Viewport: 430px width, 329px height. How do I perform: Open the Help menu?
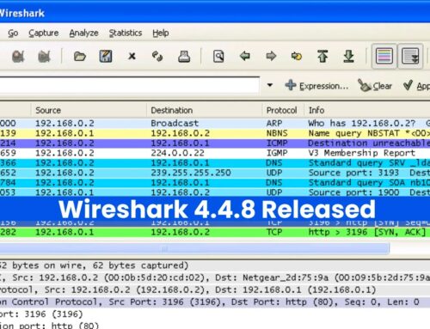161,33
